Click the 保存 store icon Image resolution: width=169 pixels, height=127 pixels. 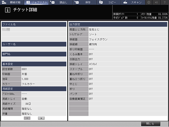(77, 2)
